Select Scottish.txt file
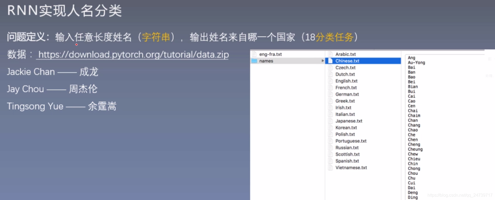 tap(348, 154)
